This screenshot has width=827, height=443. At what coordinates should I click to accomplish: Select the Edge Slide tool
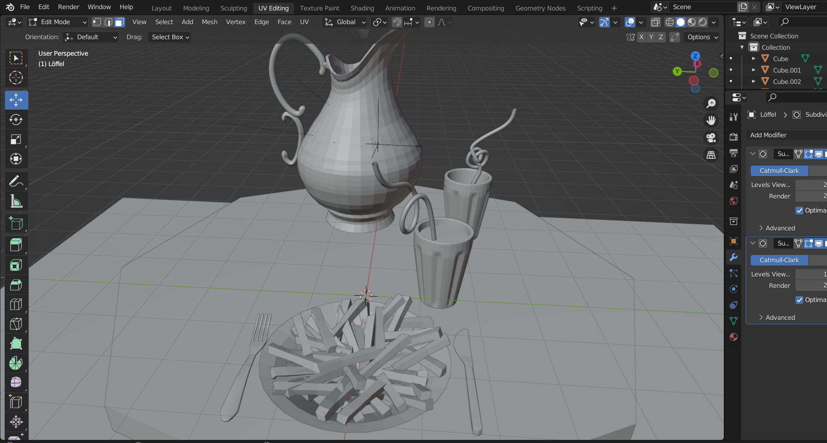16,402
